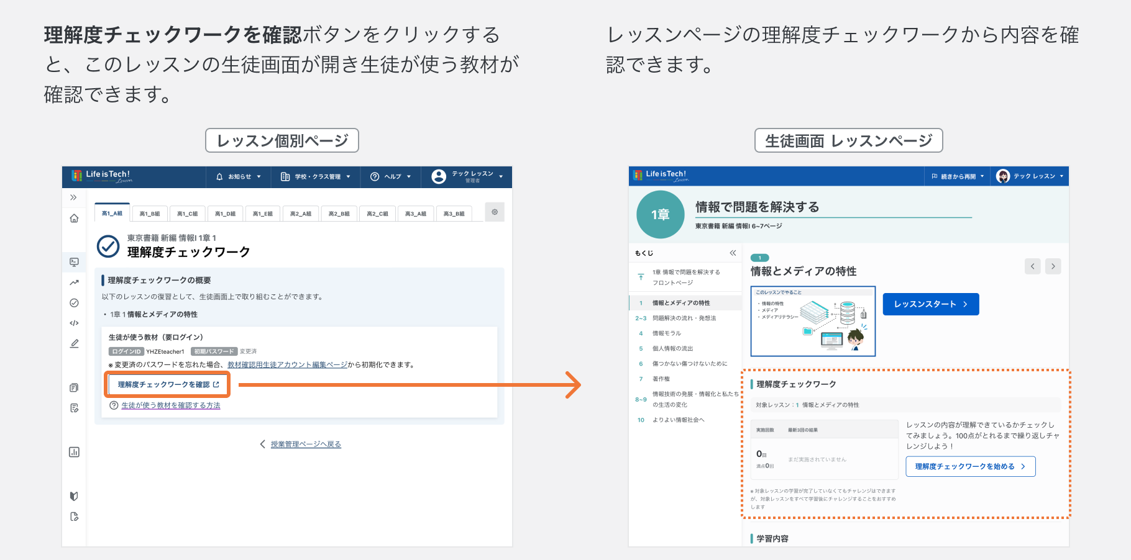Click Life is Tech logo on student page
This screenshot has height=560, width=1131.
[x=661, y=176]
